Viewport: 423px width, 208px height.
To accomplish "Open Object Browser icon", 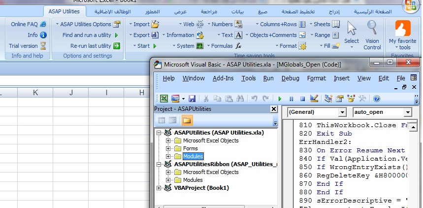I will click(x=351, y=99).
